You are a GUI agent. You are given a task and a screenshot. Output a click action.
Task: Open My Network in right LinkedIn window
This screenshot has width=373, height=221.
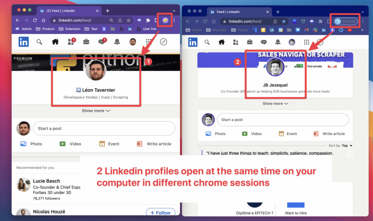point(236,42)
